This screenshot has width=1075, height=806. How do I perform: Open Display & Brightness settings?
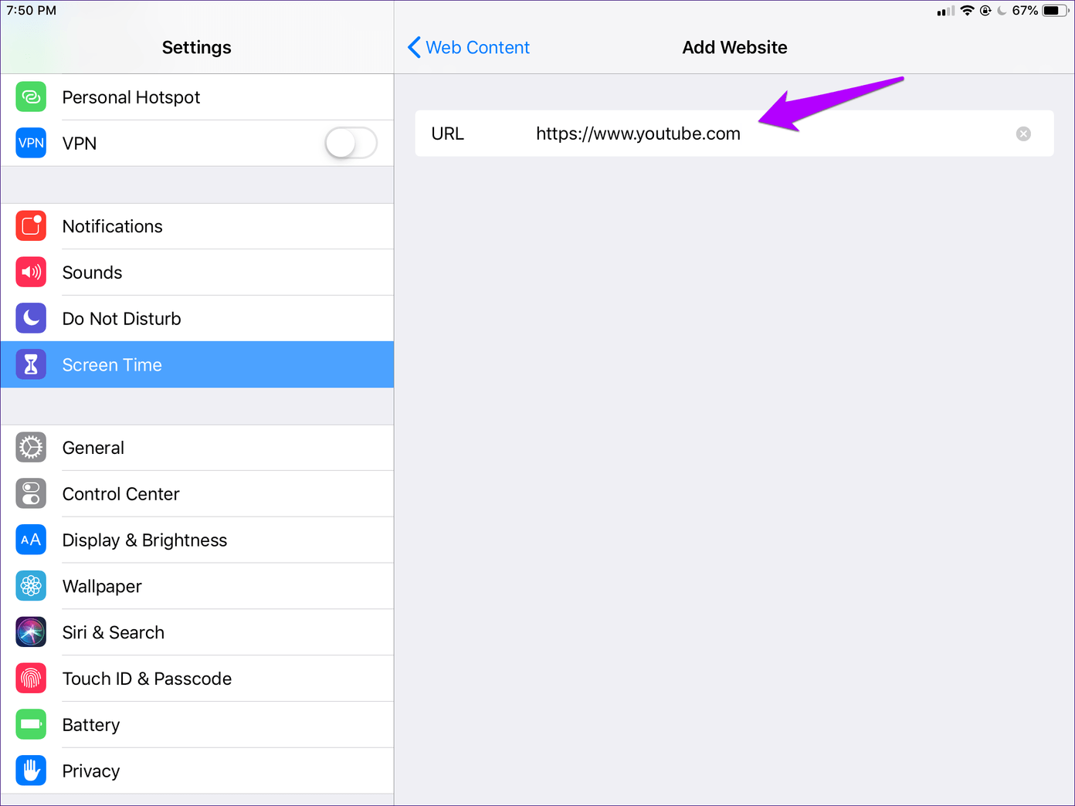pyautogui.click(x=144, y=540)
